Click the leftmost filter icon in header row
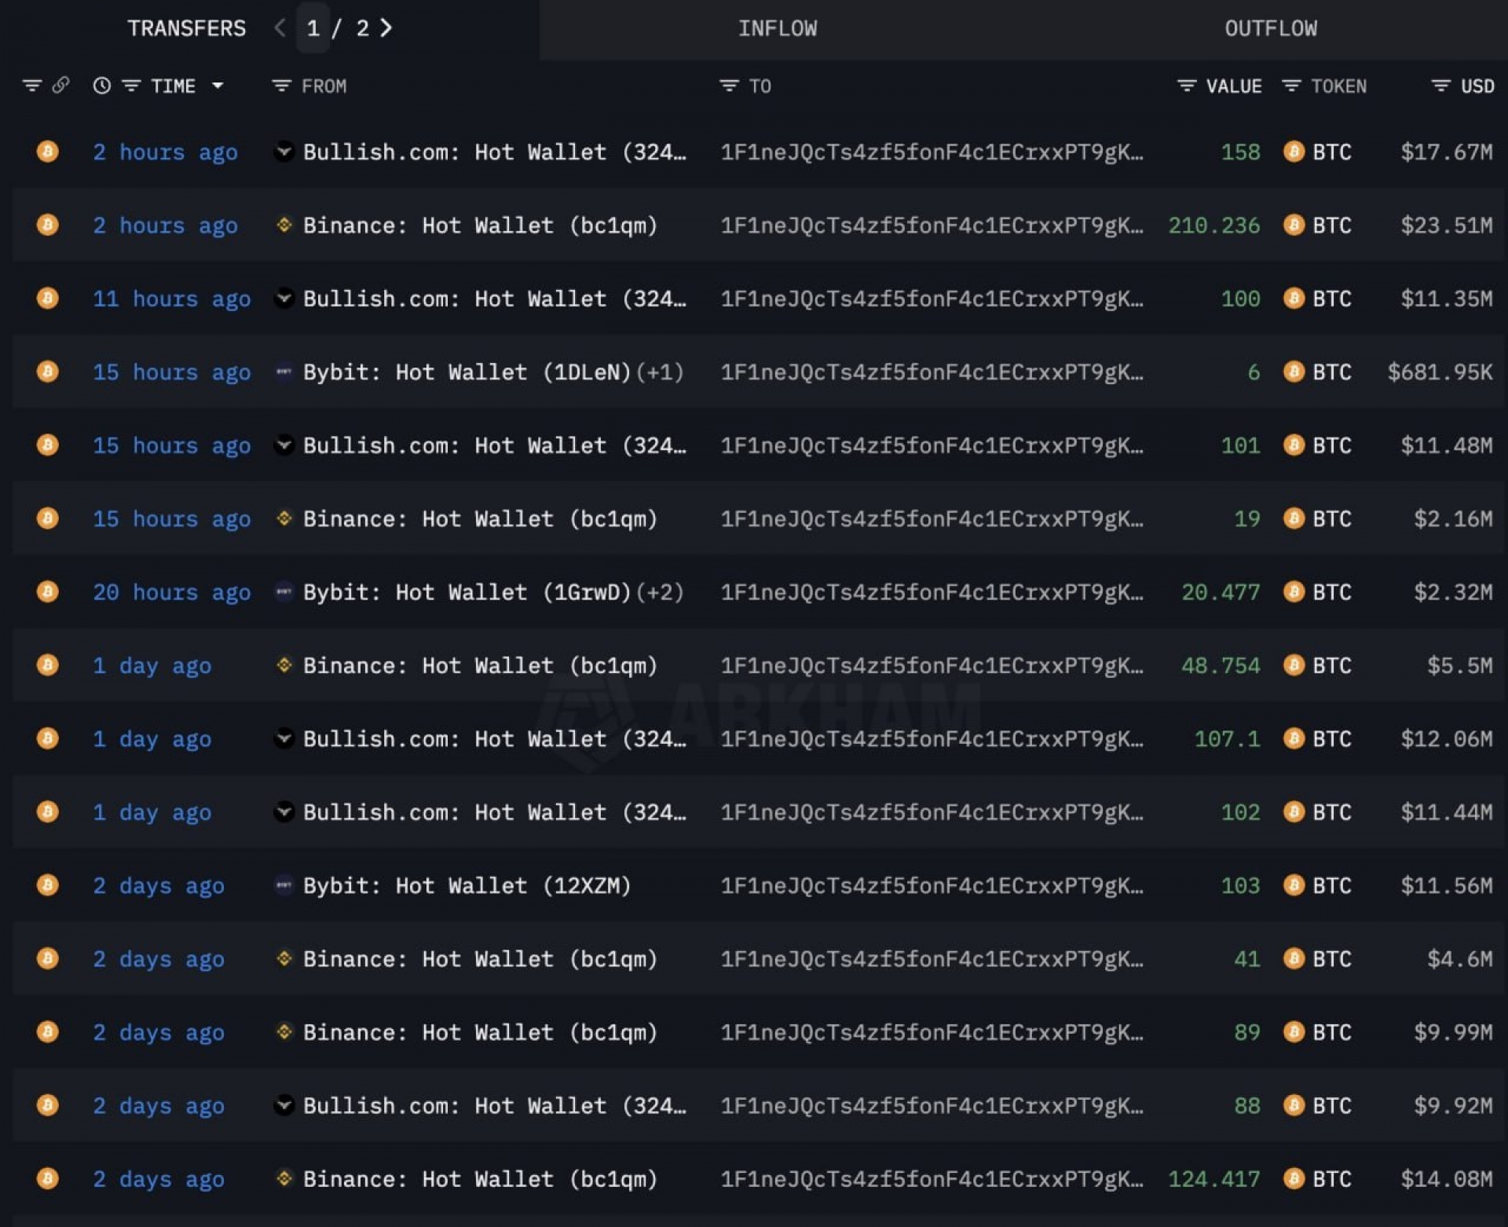The width and height of the screenshot is (1508, 1227). [31, 86]
